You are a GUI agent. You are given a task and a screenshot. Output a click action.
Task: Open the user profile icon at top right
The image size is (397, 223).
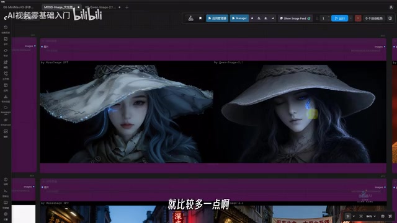coord(391,7)
